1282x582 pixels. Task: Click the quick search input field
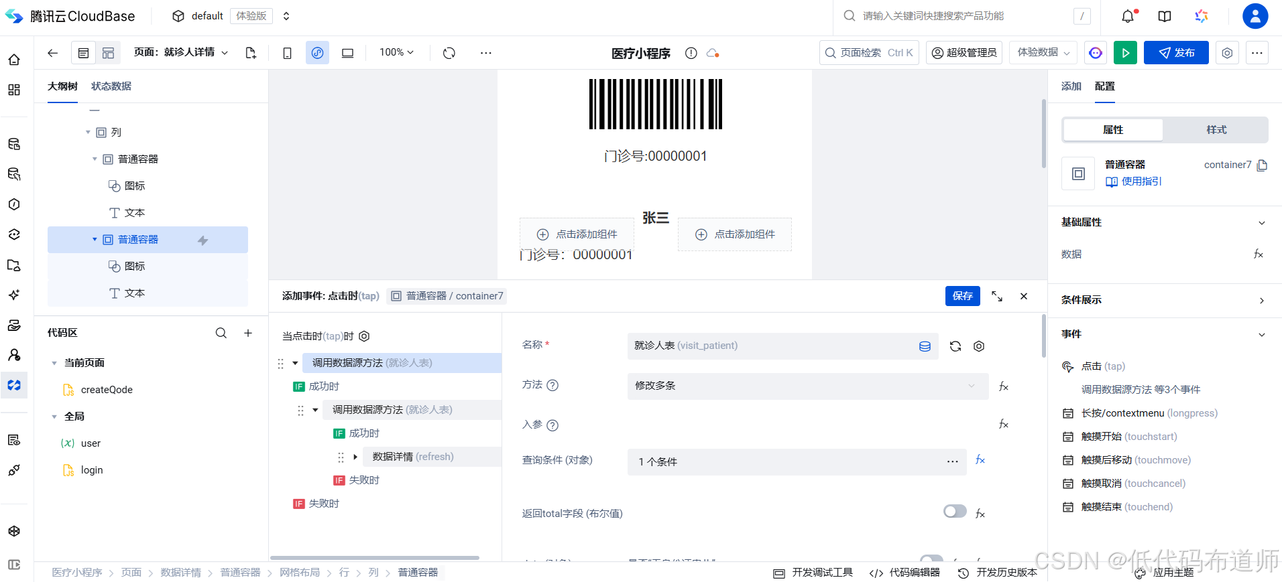(x=966, y=16)
